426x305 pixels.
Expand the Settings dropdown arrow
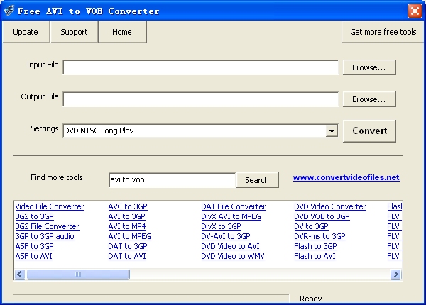pos(332,131)
